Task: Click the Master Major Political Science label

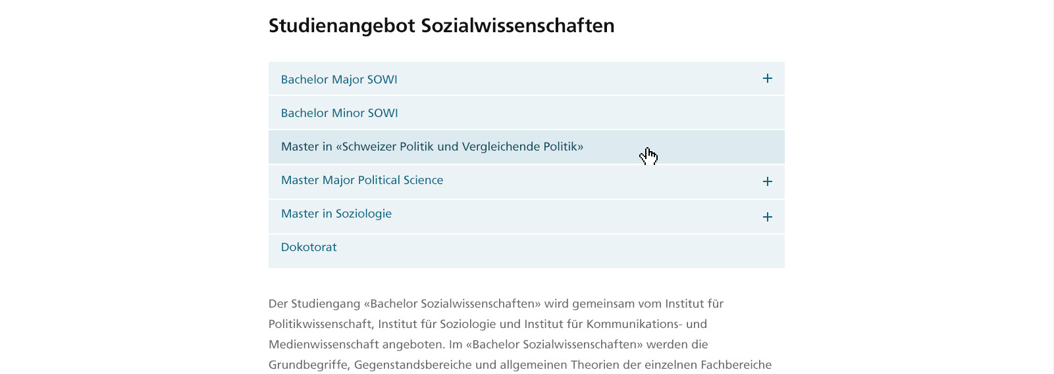Action: pyautogui.click(x=362, y=180)
